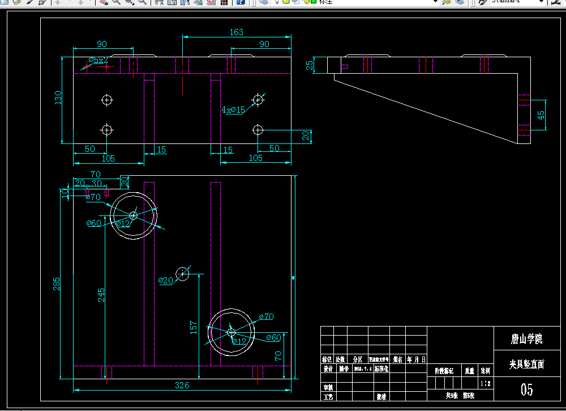Viewport: 566px width, 411px height.
Task: Toggle layer on/off lightbulb icon
Action: pos(277,2)
